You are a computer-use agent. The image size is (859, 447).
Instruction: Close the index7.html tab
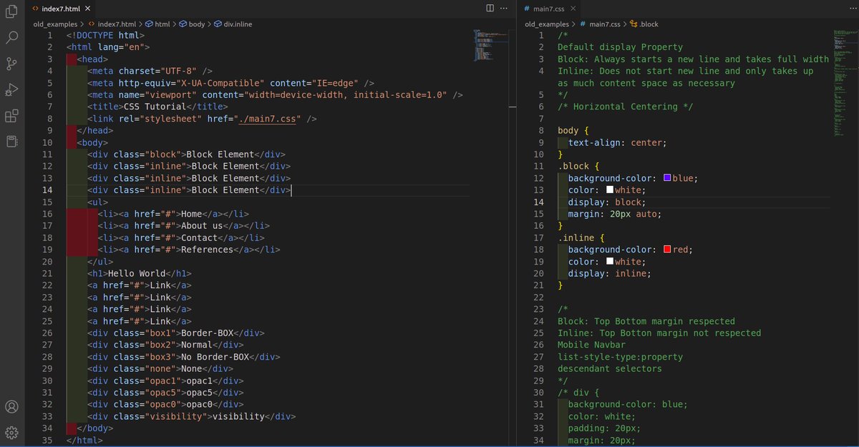(x=87, y=9)
